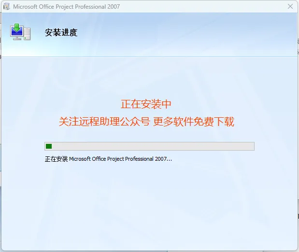This screenshot has width=299, height=252.
Task: Click the 正在安装 Microsoft Office Project status text
Action: coord(108,159)
